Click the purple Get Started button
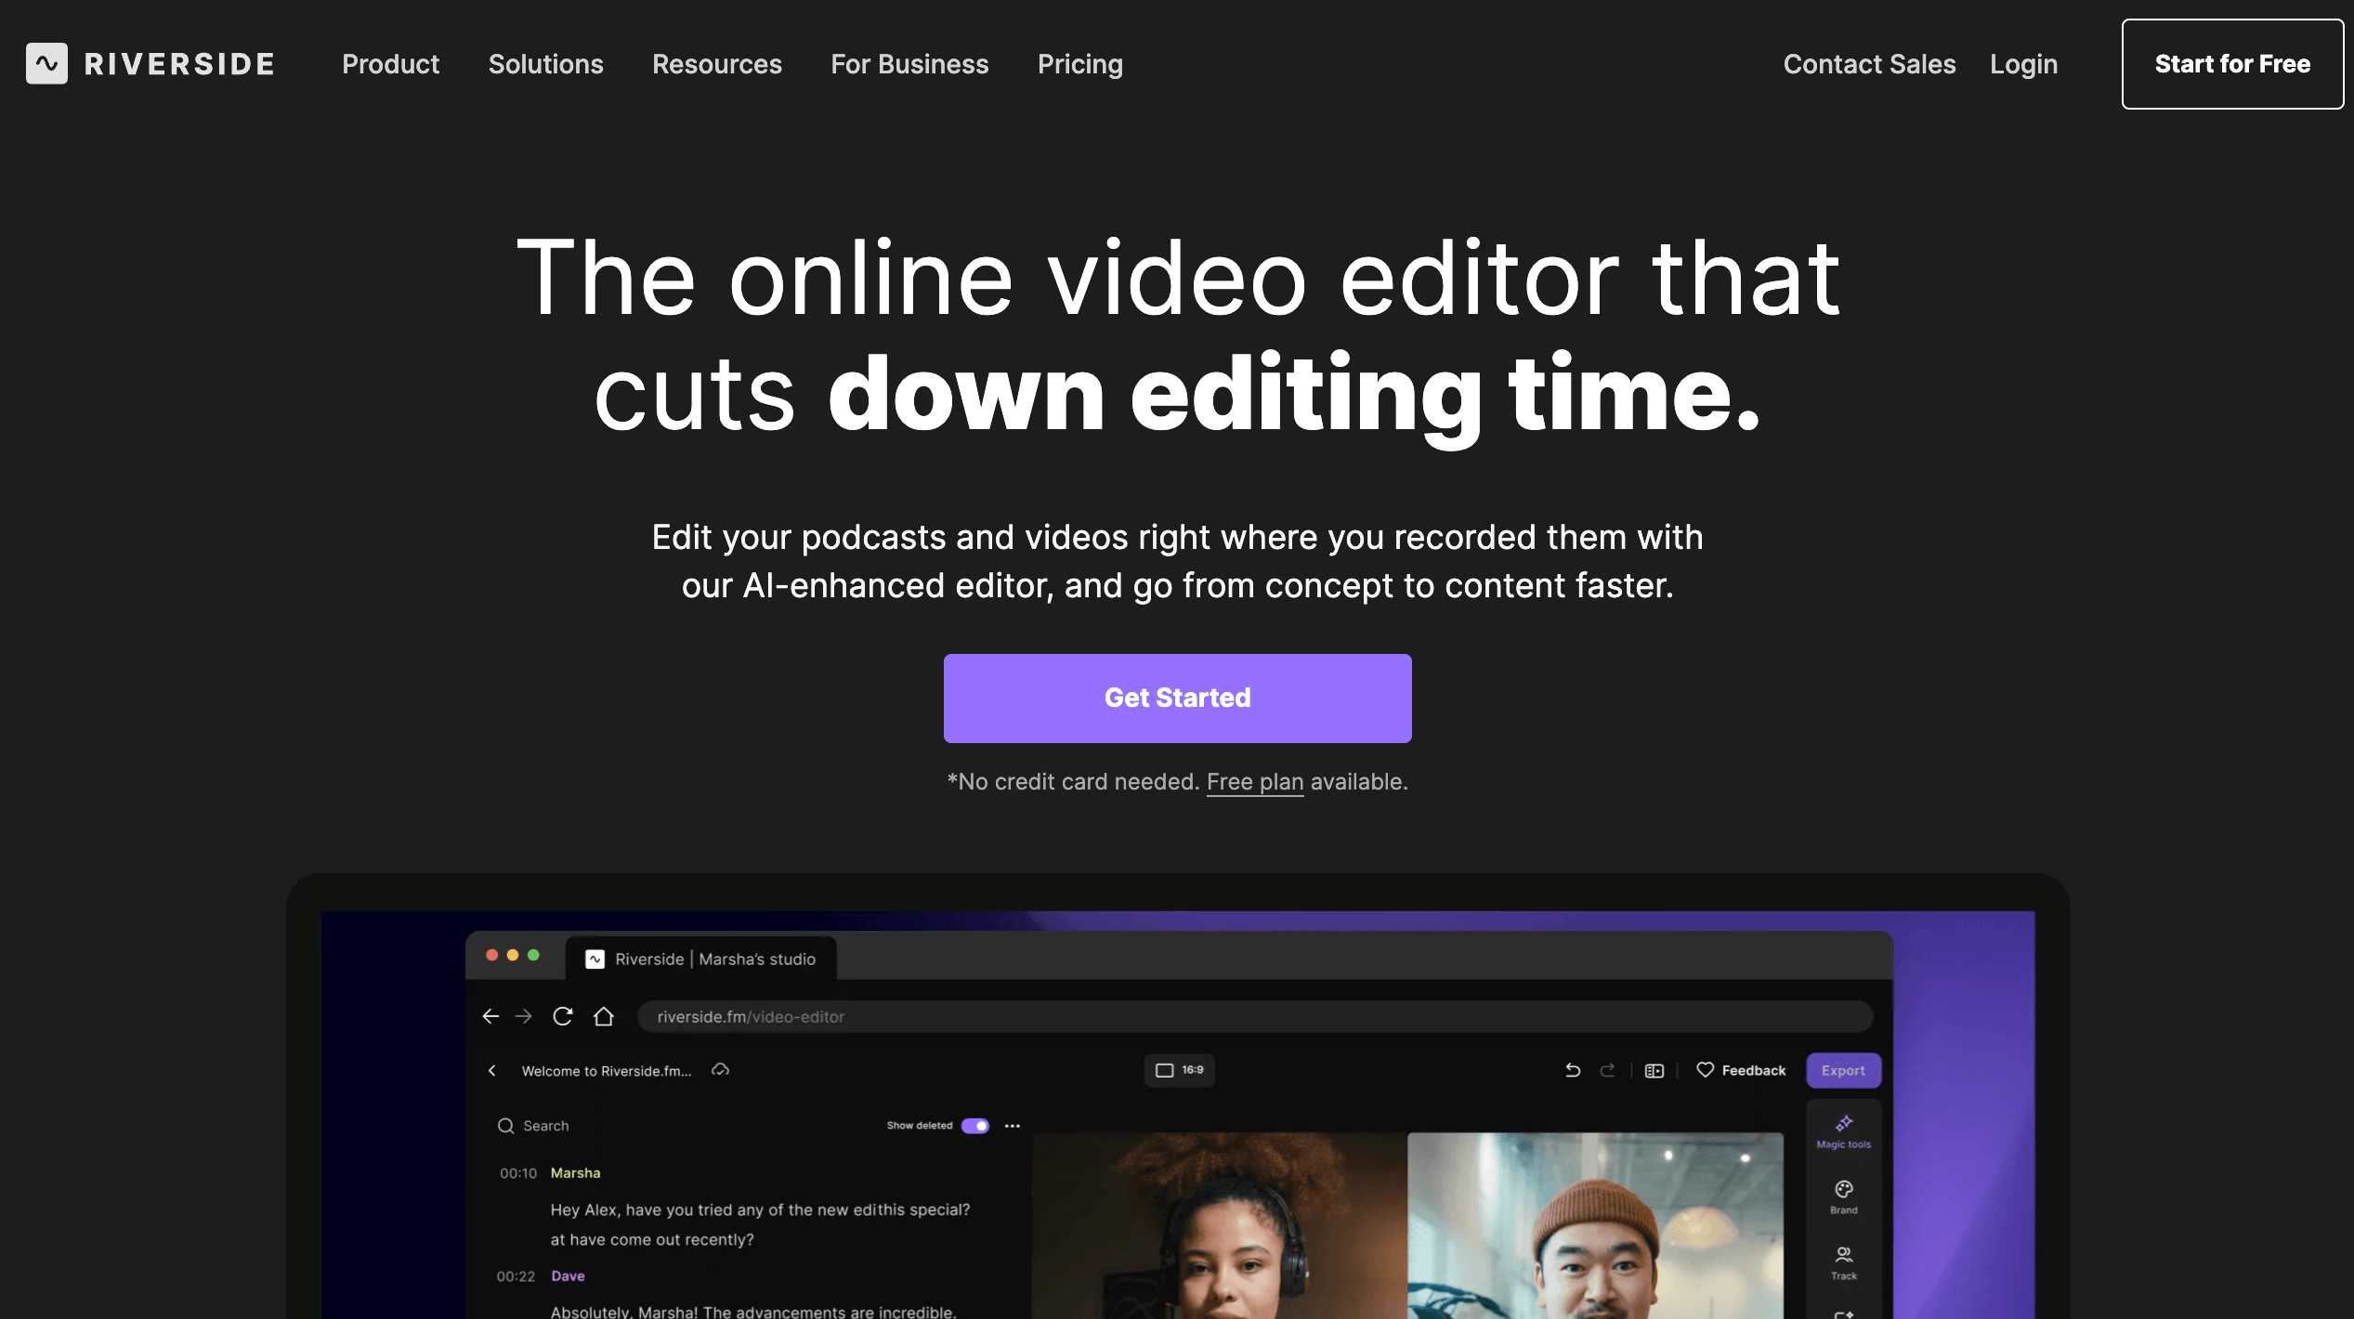Image resolution: width=2354 pixels, height=1319 pixels. (1177, 698)
